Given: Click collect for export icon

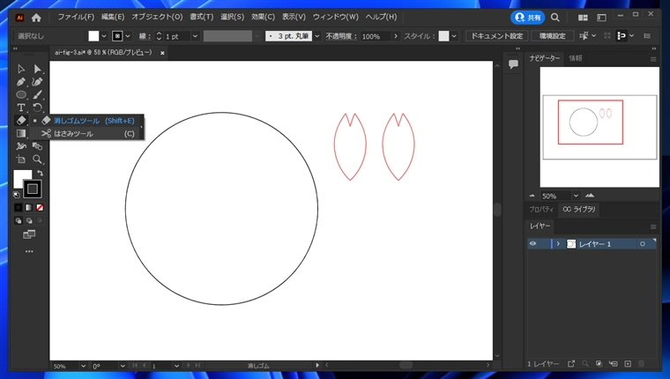Looking at the screenshot, I should tap(571, 364).
